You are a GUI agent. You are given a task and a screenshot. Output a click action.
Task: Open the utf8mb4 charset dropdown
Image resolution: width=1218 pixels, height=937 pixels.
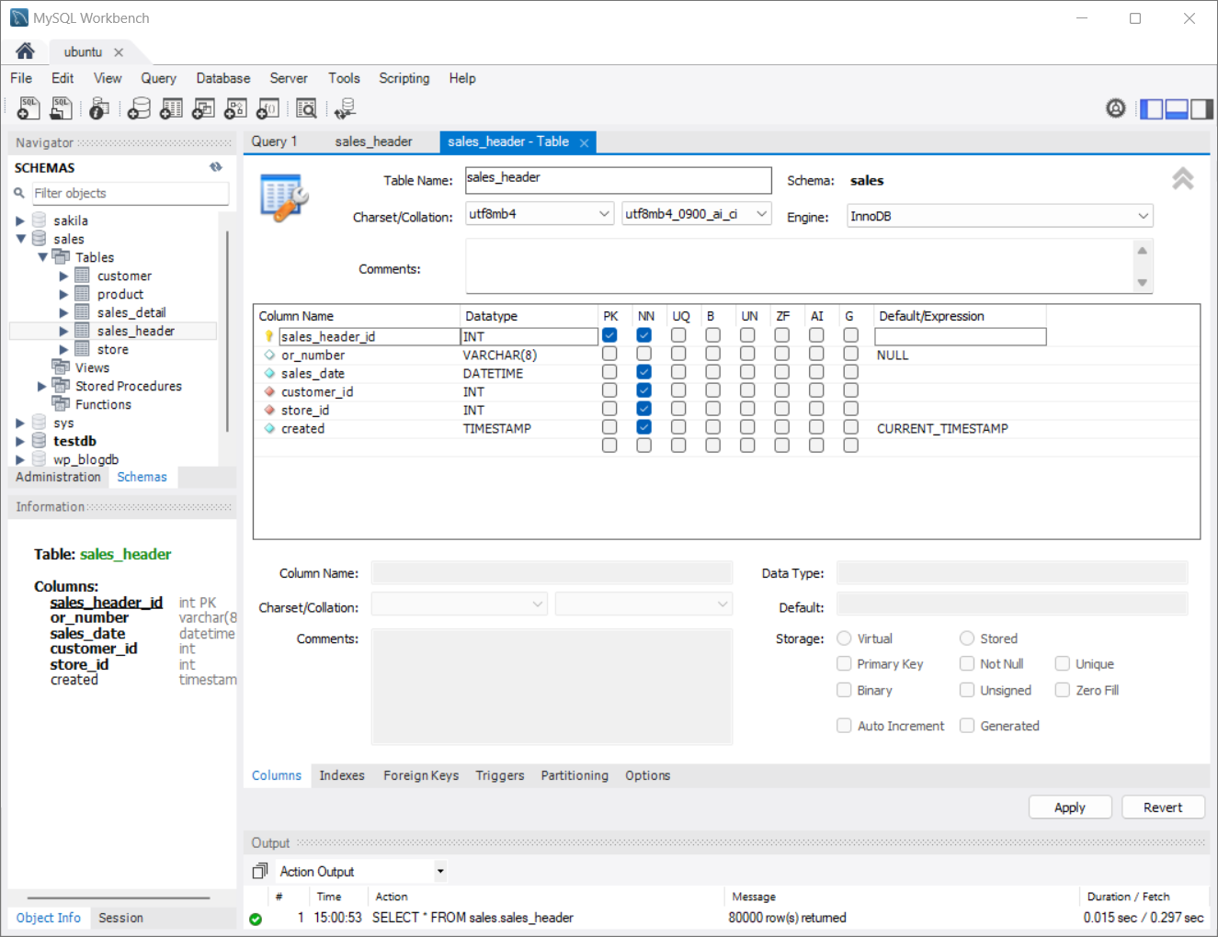[540, 214]
